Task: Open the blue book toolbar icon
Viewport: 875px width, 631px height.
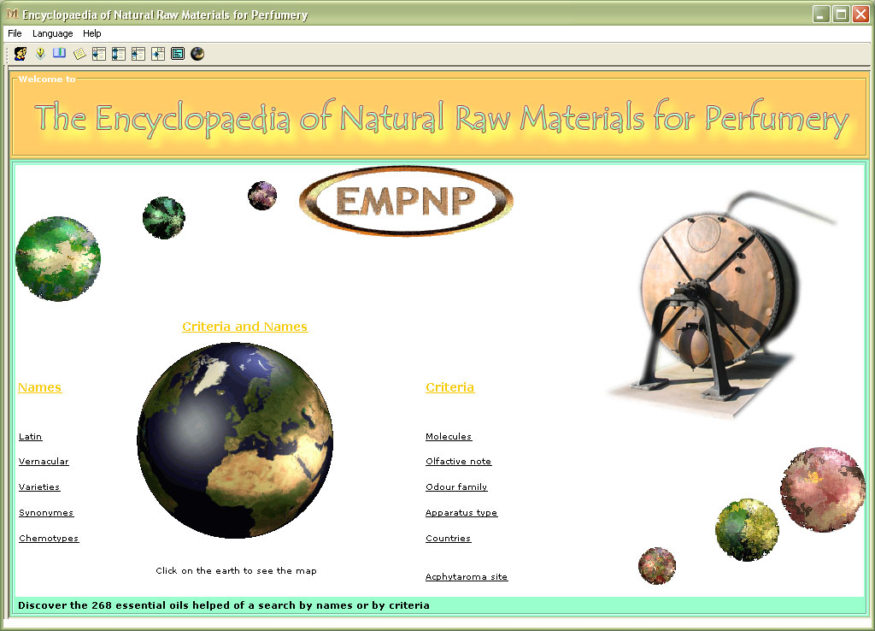Action: coord(59,54)
